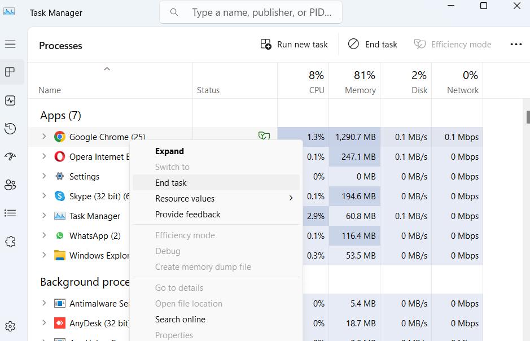Click the Task Manager process icon
The image size is (530, 341).
click(x=60, y=216)
